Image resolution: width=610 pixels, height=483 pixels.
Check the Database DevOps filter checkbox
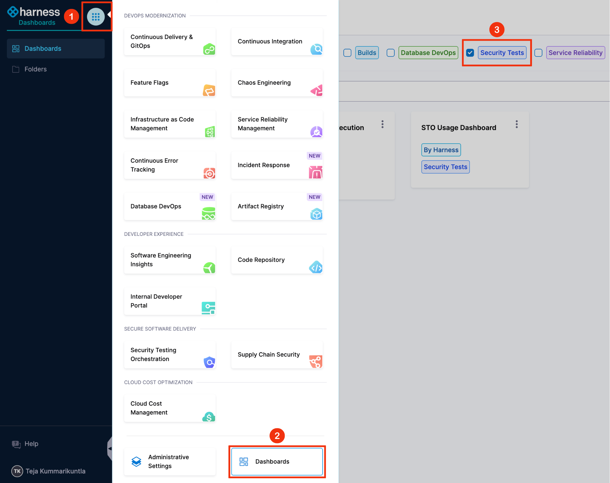(x=390, y=53)
